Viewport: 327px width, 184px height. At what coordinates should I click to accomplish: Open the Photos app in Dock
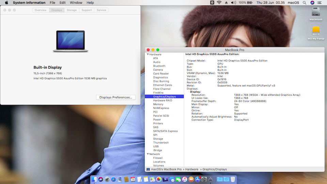(158, 179)
